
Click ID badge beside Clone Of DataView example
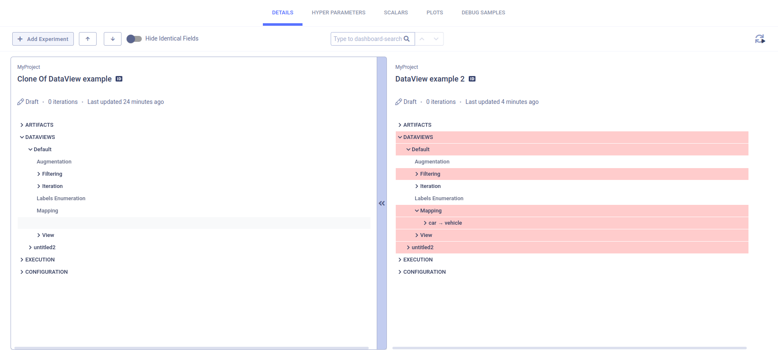tap(119, 79)
